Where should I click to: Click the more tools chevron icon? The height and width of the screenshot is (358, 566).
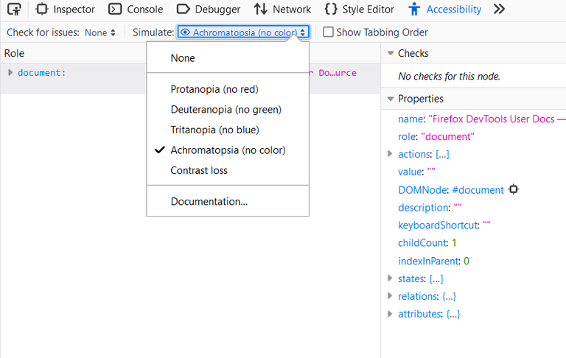coord(499,10)
